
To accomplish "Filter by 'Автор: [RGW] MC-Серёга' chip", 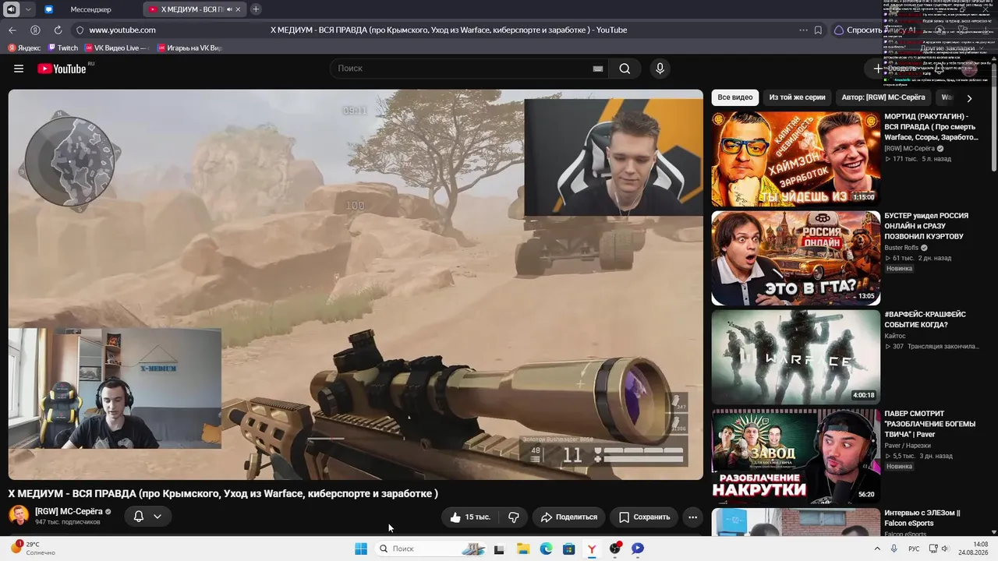I will [x=883, y=97].
